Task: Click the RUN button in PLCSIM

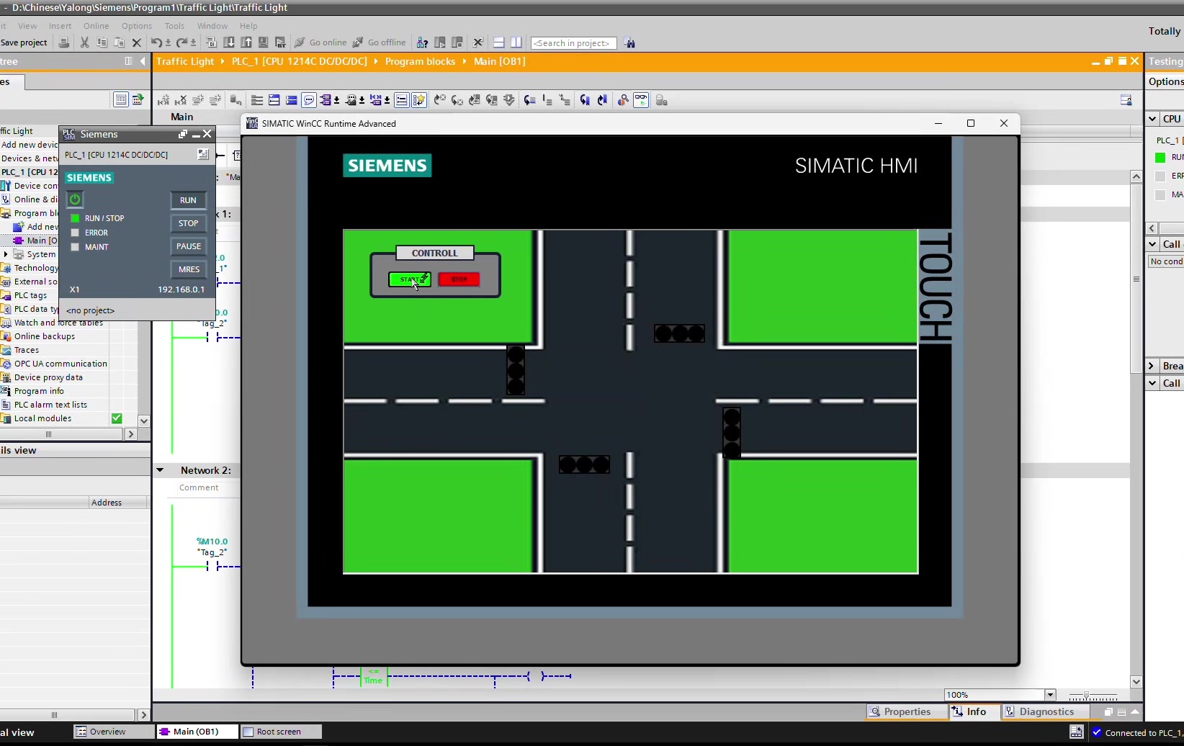Action: (x=188, y=200)
